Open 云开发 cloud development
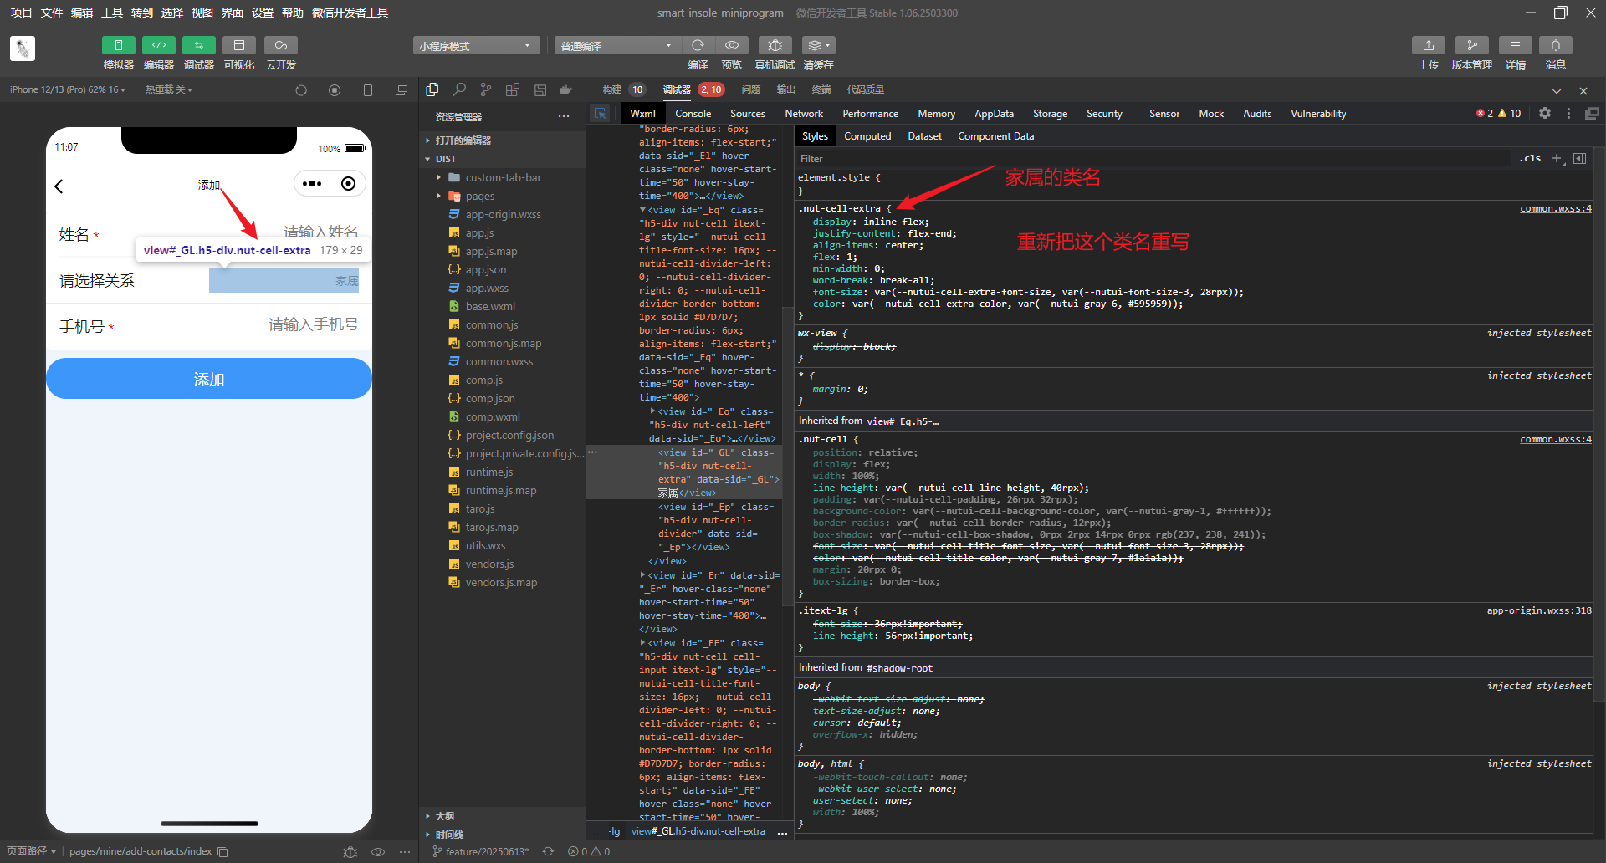 [281, 45]
